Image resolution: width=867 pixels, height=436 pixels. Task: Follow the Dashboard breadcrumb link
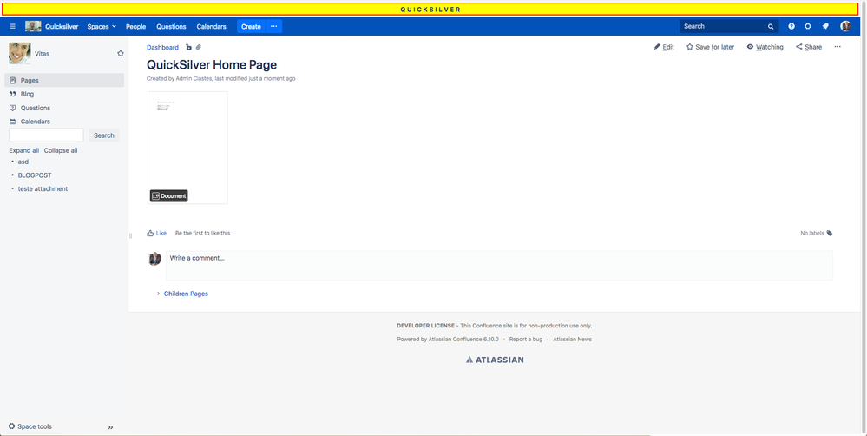click(x=162, y=48)
